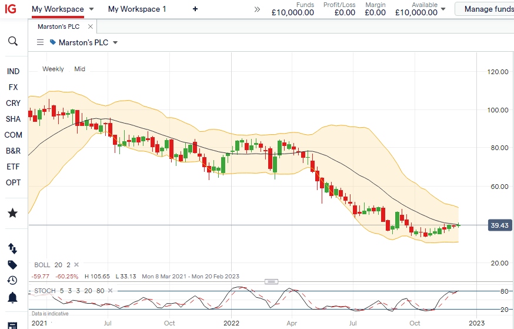The width and height of the screenshot is (514, 329).
Task: Open the market search magnifier
Action: [13, 41]
